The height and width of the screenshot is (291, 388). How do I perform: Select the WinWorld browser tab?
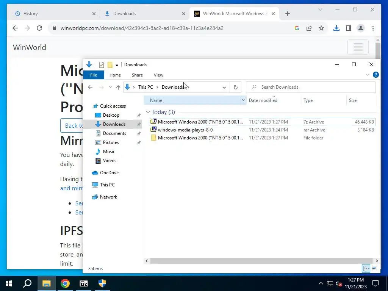click(235, 14)
